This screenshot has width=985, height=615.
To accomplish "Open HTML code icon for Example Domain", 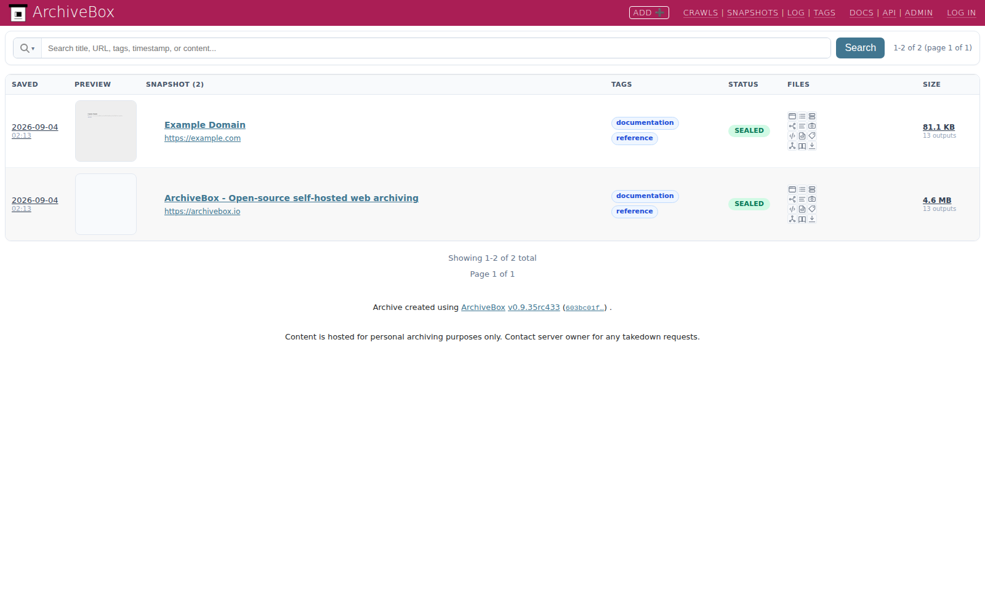I will 792,136.
